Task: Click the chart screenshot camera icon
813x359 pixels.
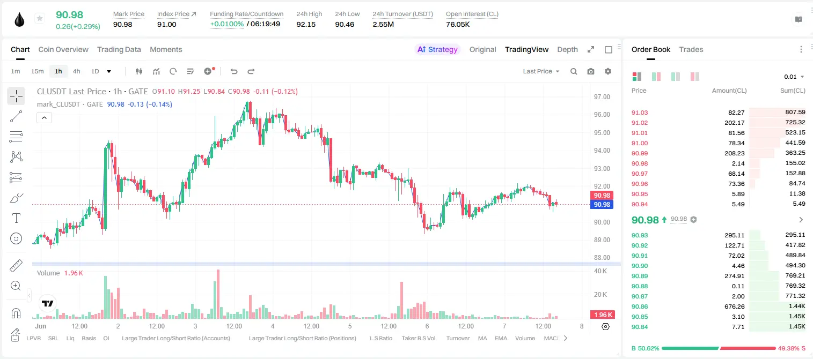Action: click(591, 71)
